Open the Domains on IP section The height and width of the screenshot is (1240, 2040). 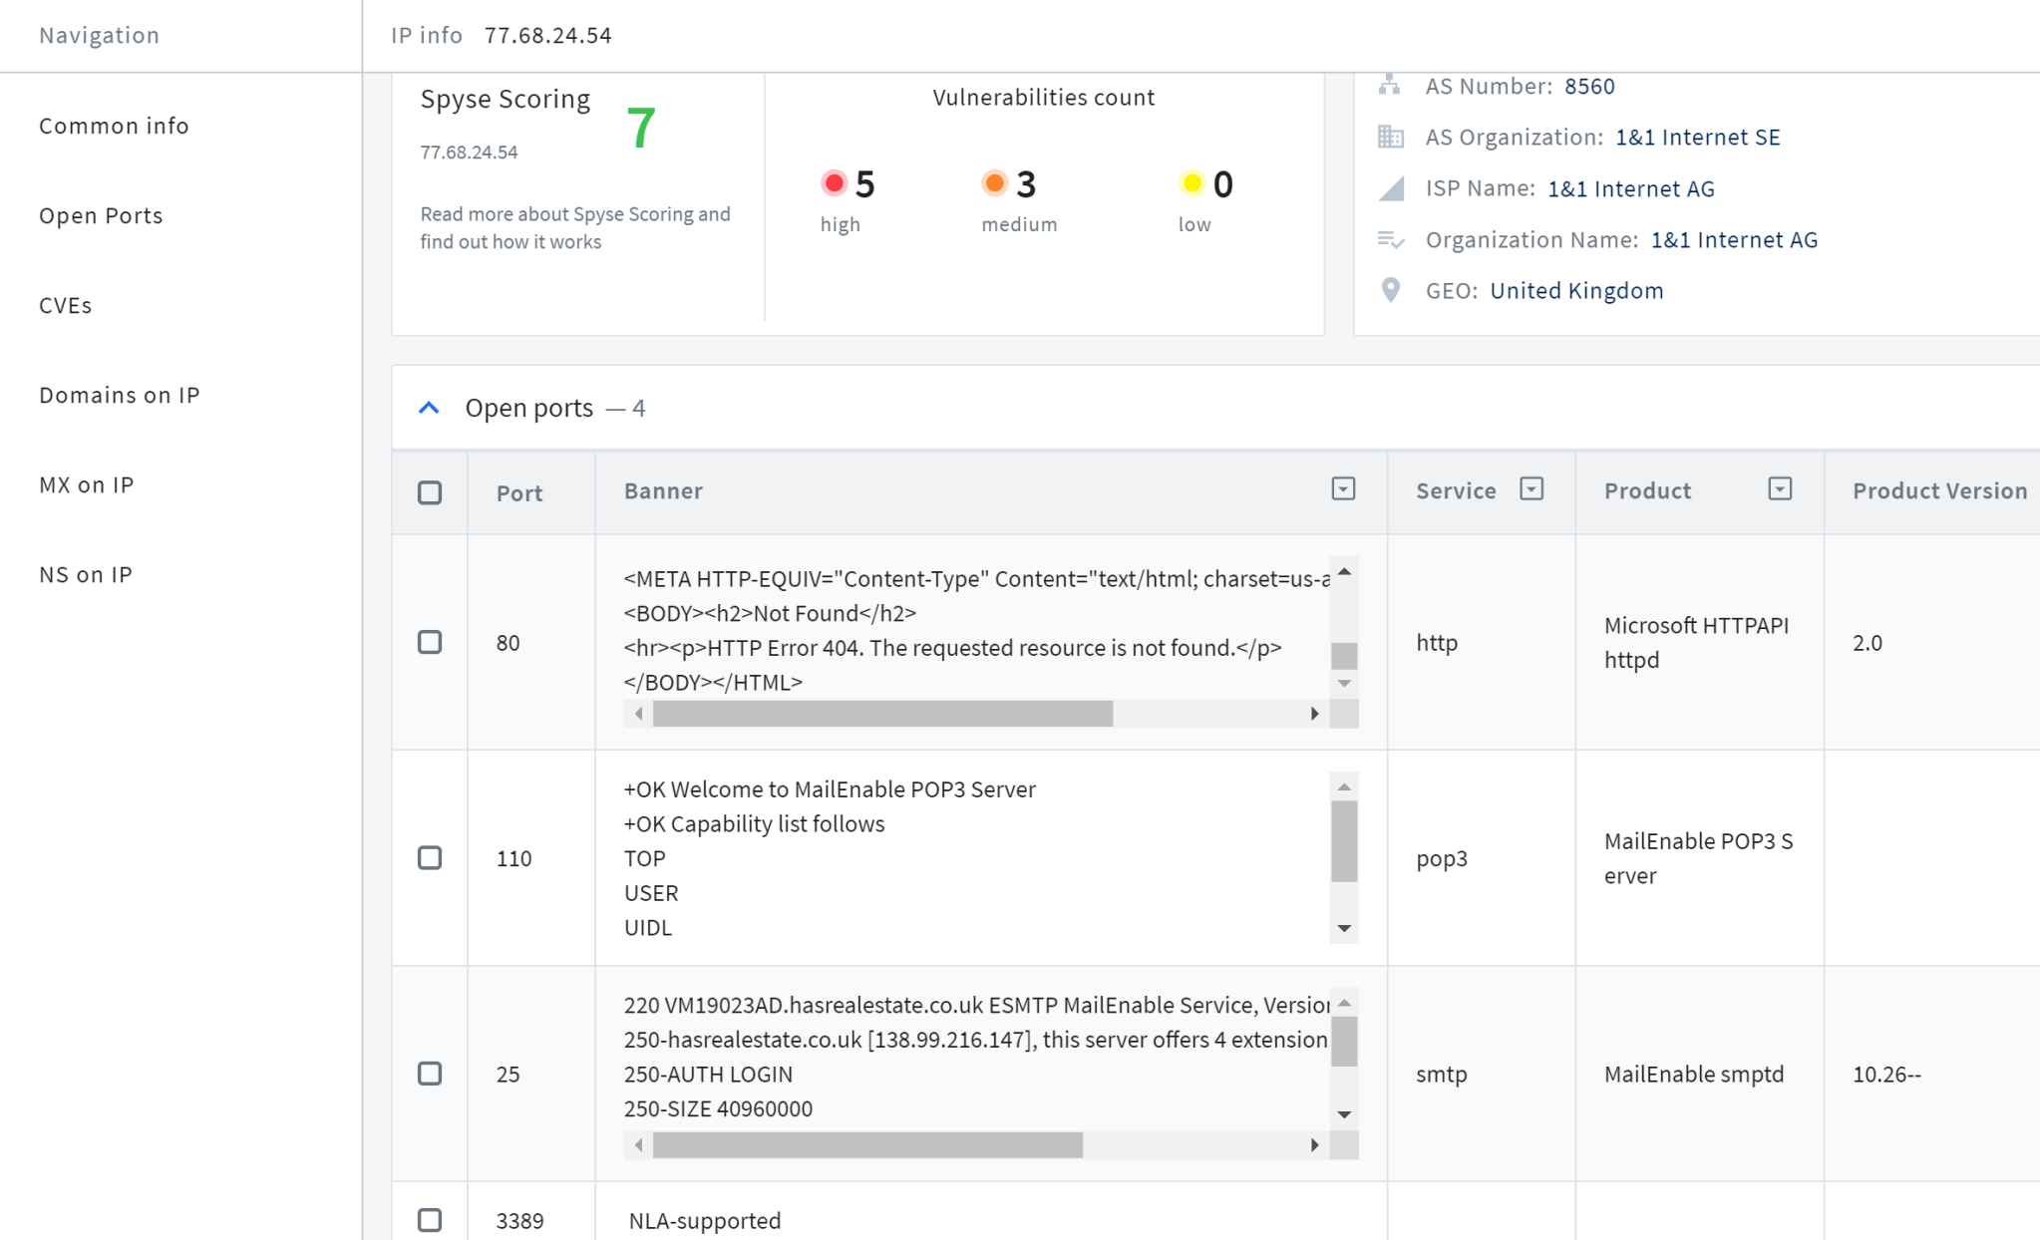click(119, 395)
